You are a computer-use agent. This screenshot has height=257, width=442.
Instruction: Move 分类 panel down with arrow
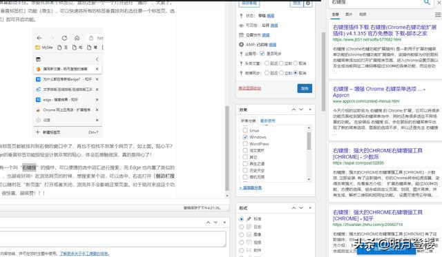[x=301, y=110]
